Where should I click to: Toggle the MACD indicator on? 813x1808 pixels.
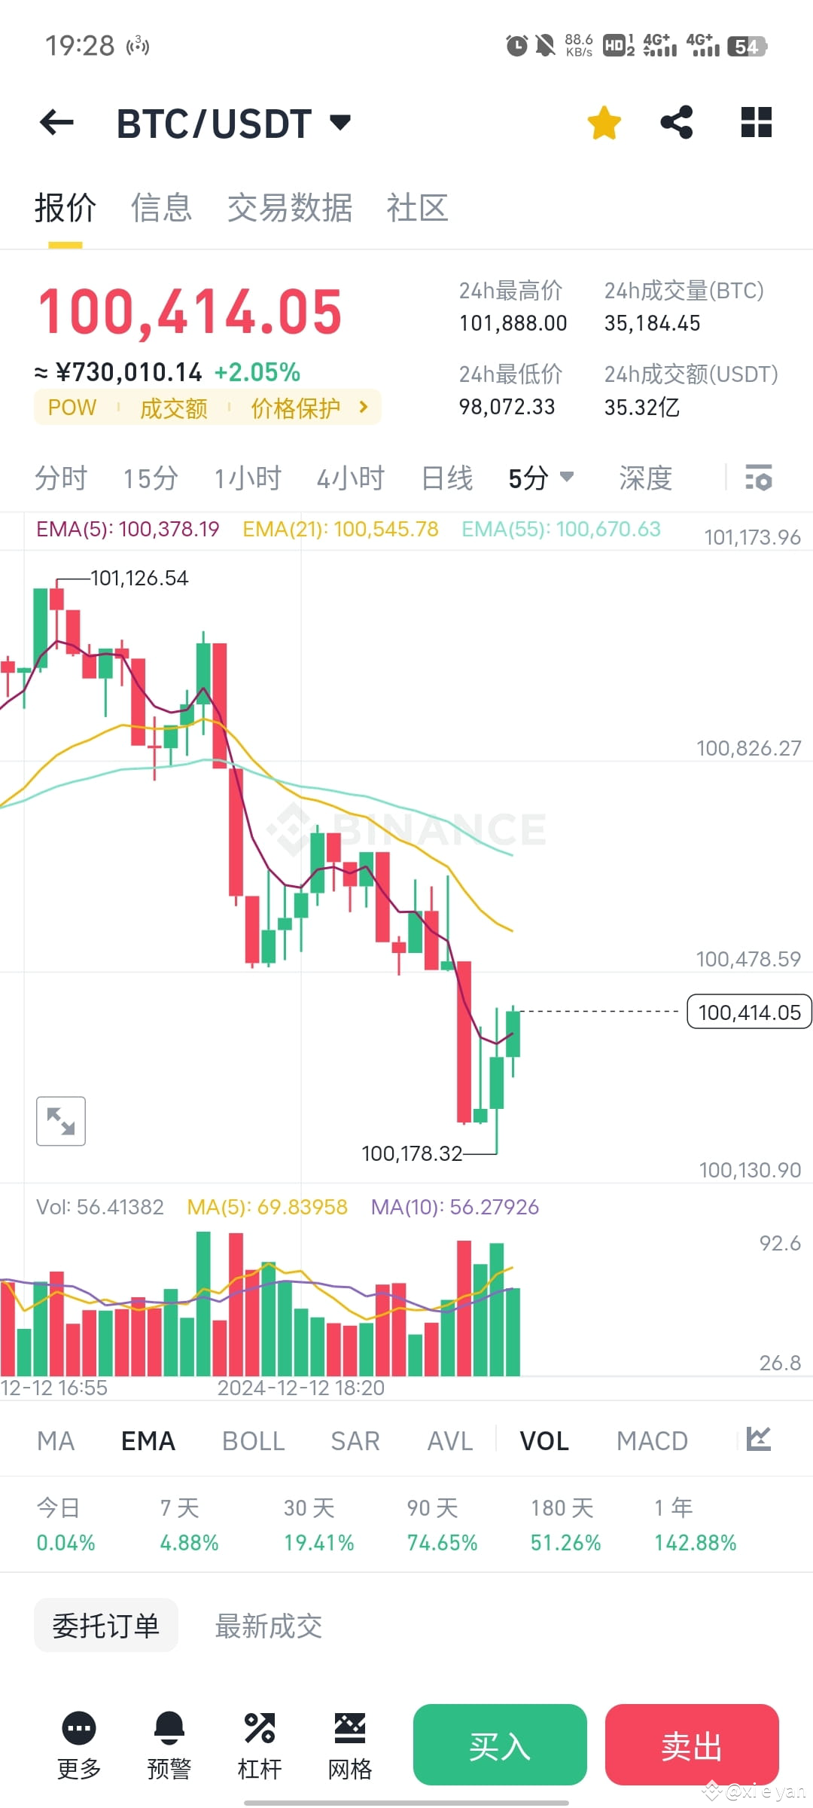coord(652,1440)
